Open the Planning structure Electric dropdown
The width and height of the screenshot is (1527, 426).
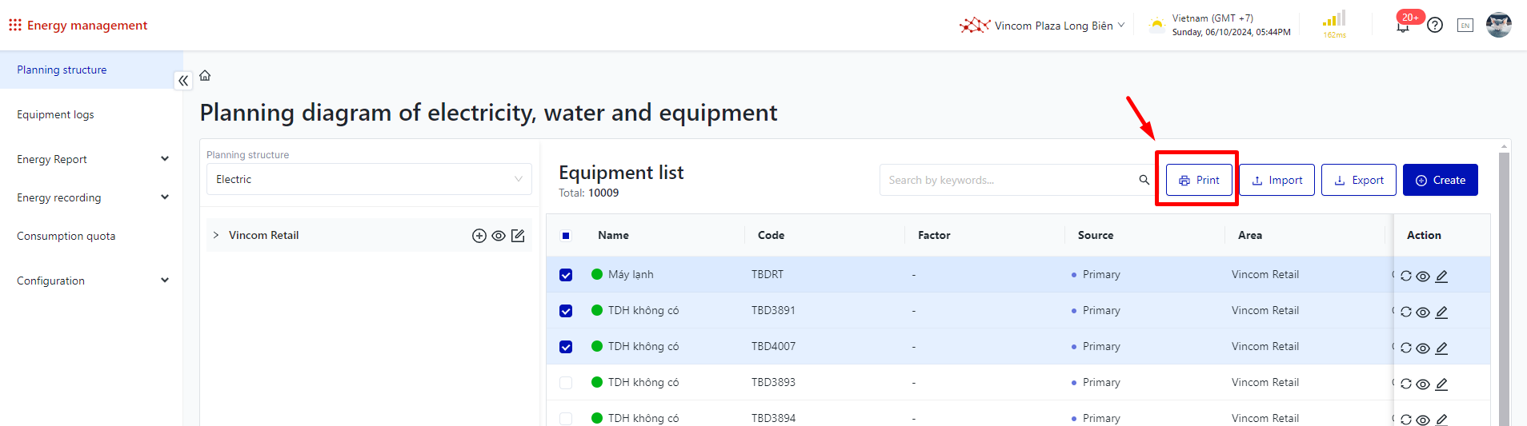pyautogui.click(x=368, y=180)
